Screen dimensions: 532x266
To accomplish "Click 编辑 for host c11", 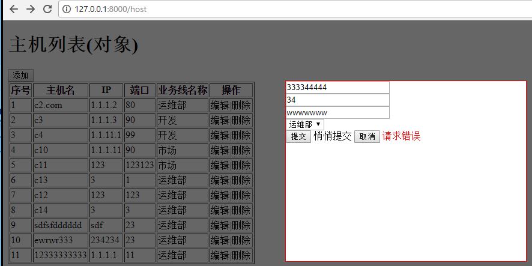I will coord(220,165).
